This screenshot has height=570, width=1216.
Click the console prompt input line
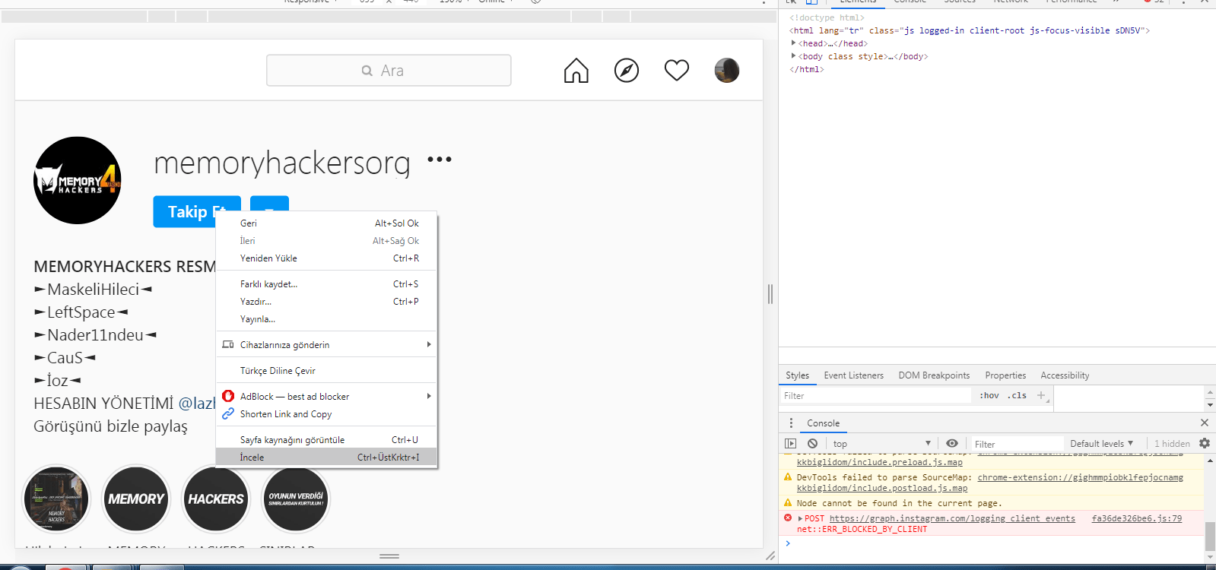(992, 543)
